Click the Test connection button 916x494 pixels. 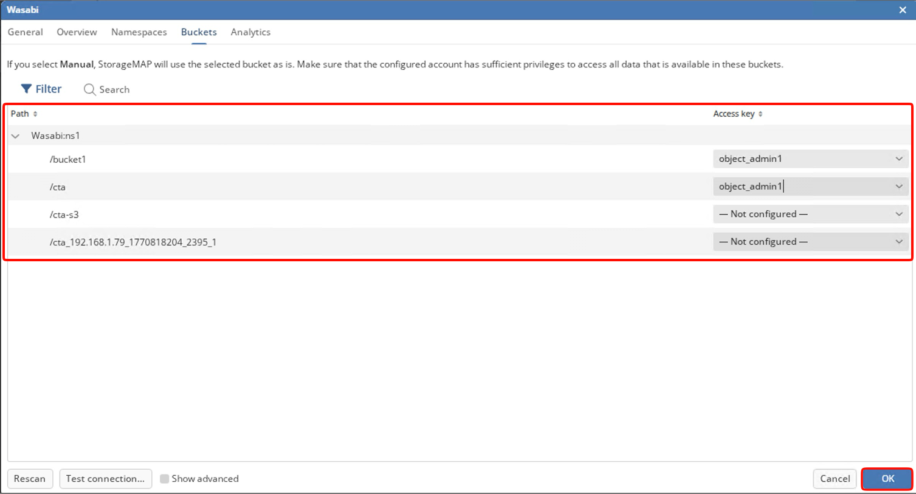pyautogui.click(x=105, y=479)
